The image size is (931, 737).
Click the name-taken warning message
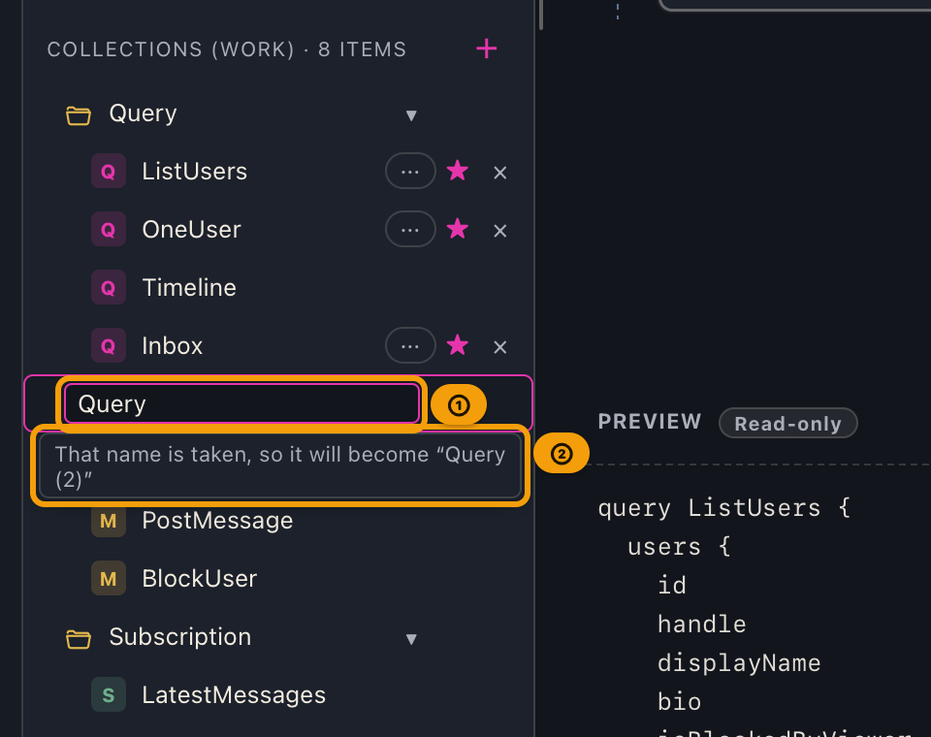pos(280,466)
